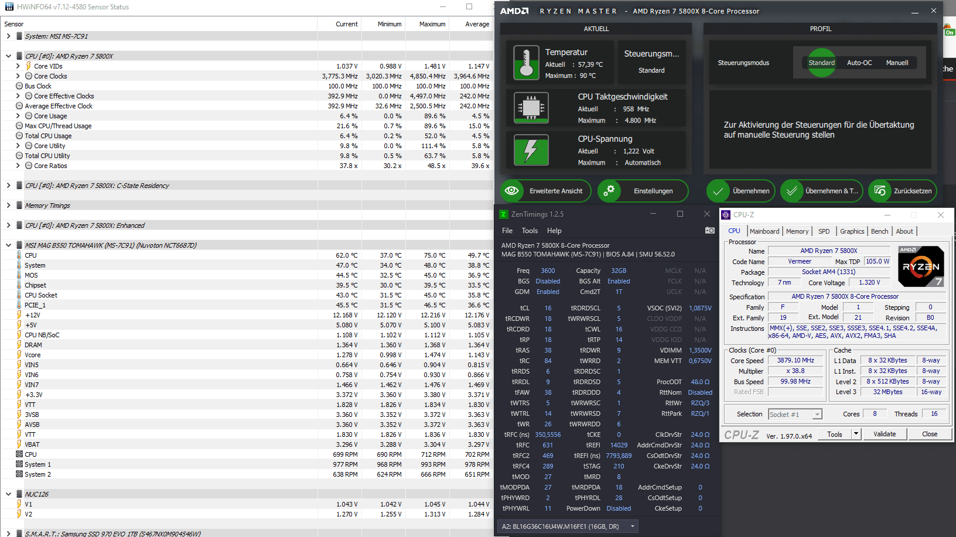The image size is (956, 537).
Task: Expand System: MSI MS-7C91 sensor group
Action: pos(8,36)
